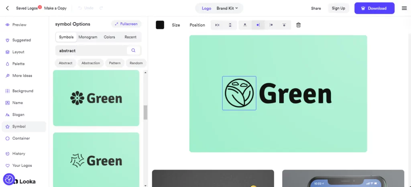
Task: Switch to the Recent tab
Action: (130, 37)
